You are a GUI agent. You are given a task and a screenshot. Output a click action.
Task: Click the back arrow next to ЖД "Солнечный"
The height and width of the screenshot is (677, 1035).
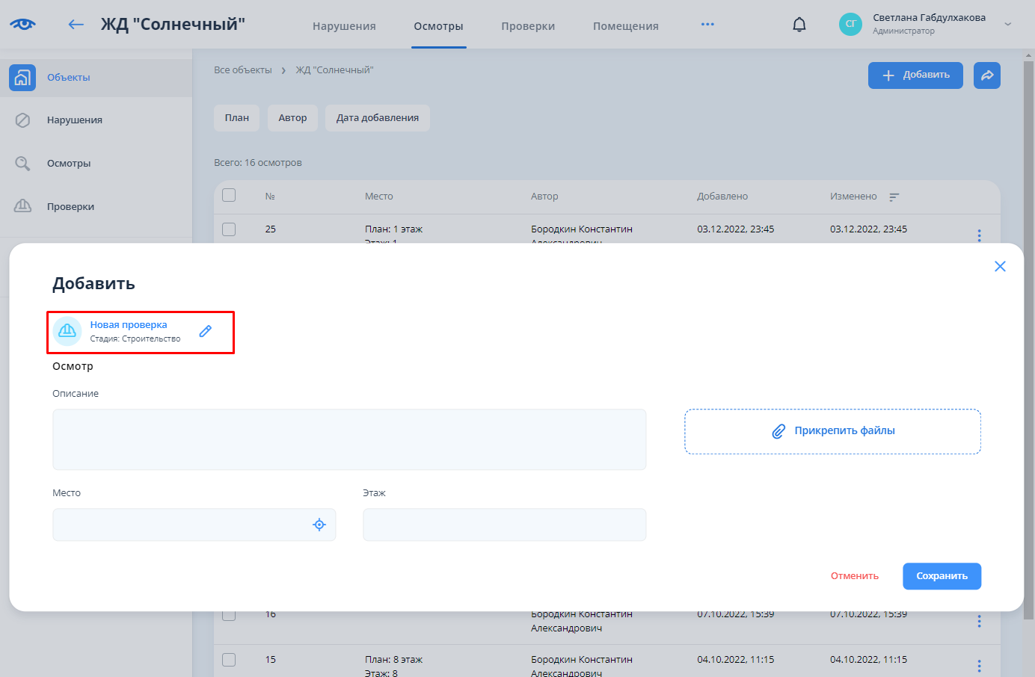pos(76,25)
